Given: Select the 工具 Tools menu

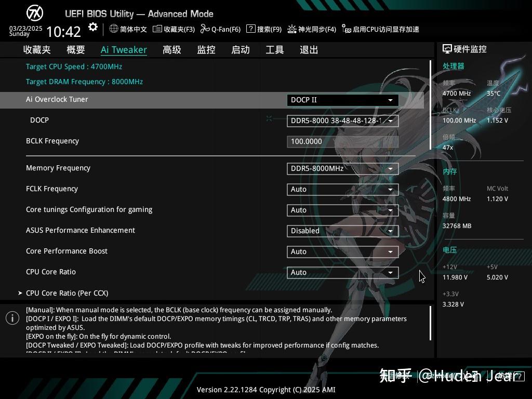Looking at the screenshot, I should point(274,49).
